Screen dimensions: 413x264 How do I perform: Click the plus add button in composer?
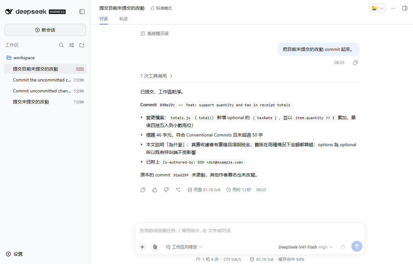click(142, 247)
